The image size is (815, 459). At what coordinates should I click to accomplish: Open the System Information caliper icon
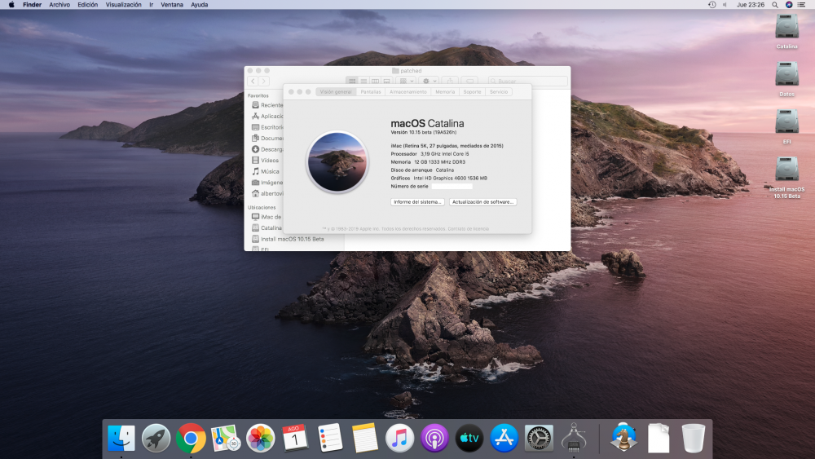pyautogui.click(x=573, y=438)
